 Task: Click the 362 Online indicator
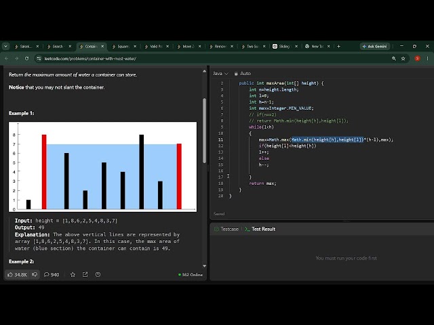191,275
